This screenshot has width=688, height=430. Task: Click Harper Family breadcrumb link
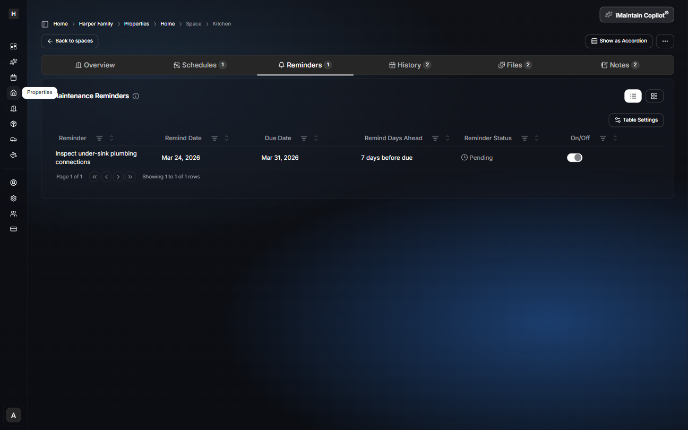click(x=96, y=24)
